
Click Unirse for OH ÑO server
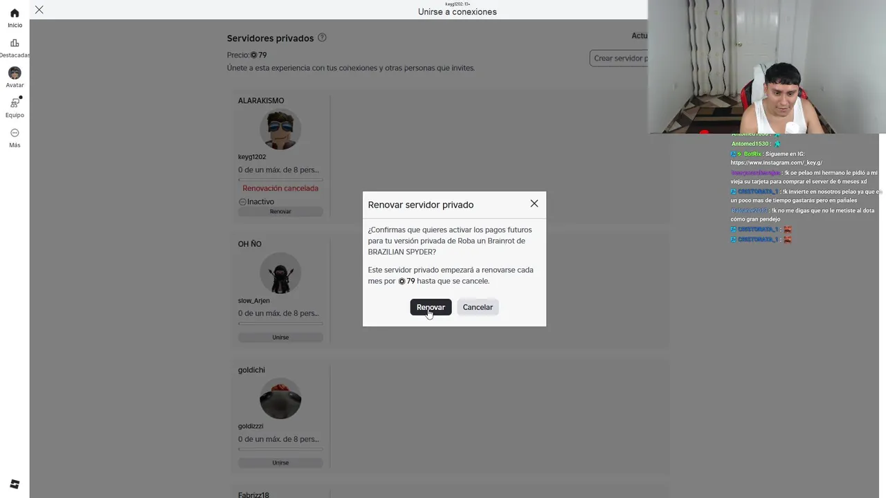(280, 338)
